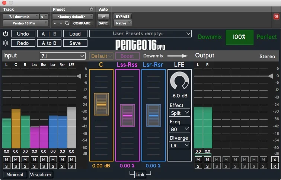Image resolution: width=281 pixels, height=180 pixels.
Task: Click the Lsr-Rsr 0.00 % value
Action: point(153,166)
